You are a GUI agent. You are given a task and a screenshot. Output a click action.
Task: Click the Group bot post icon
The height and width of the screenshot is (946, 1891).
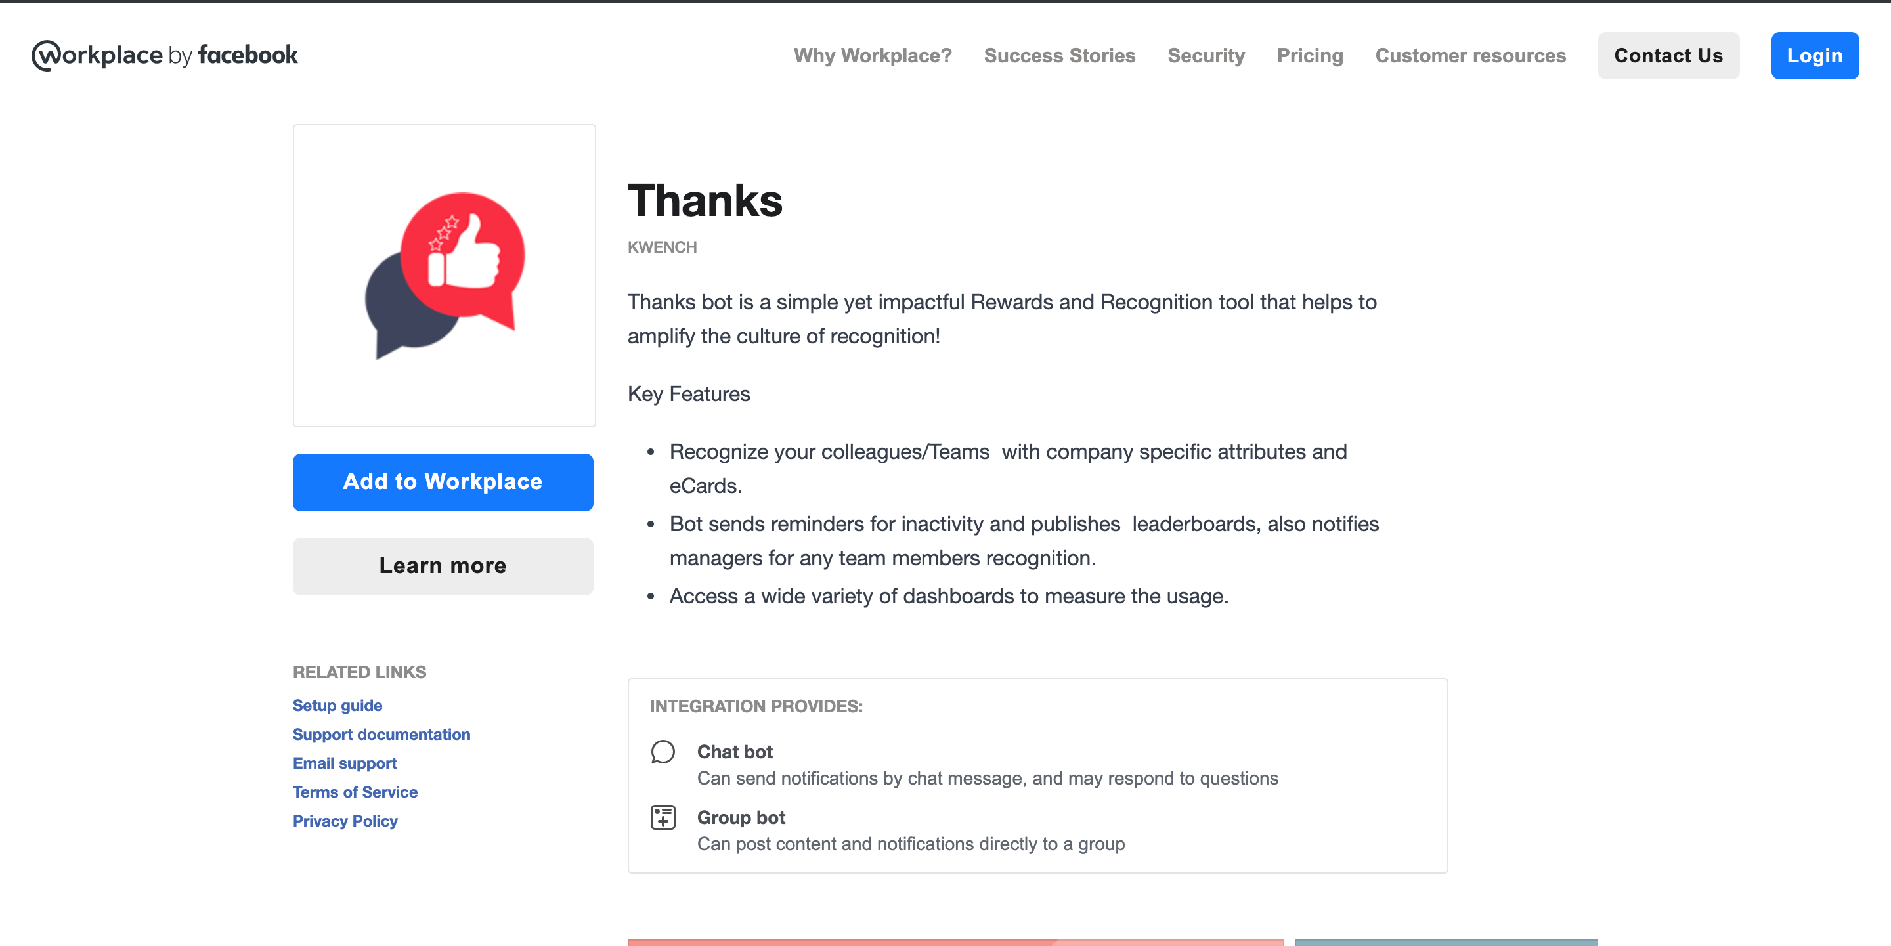(663, 817)
